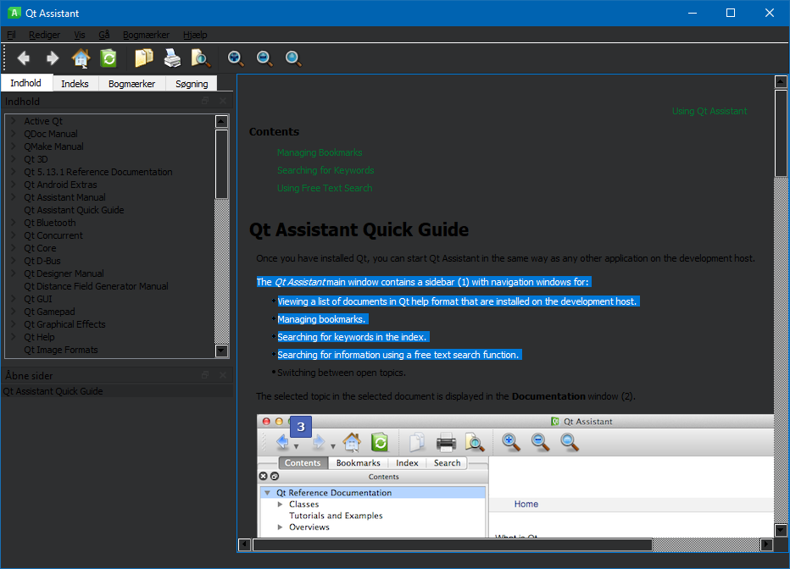790x569 pixels.
Task: Copy selected text toolbar icon
Action: point(143,58)
